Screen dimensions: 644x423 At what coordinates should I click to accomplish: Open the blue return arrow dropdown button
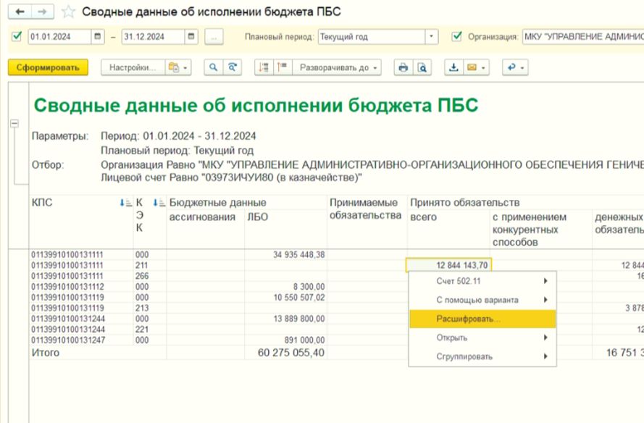pos(515,67)
